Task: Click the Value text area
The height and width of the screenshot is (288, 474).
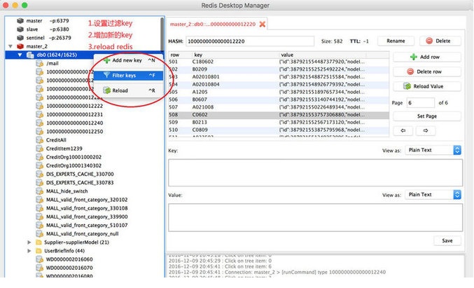Action: [315, 217]
